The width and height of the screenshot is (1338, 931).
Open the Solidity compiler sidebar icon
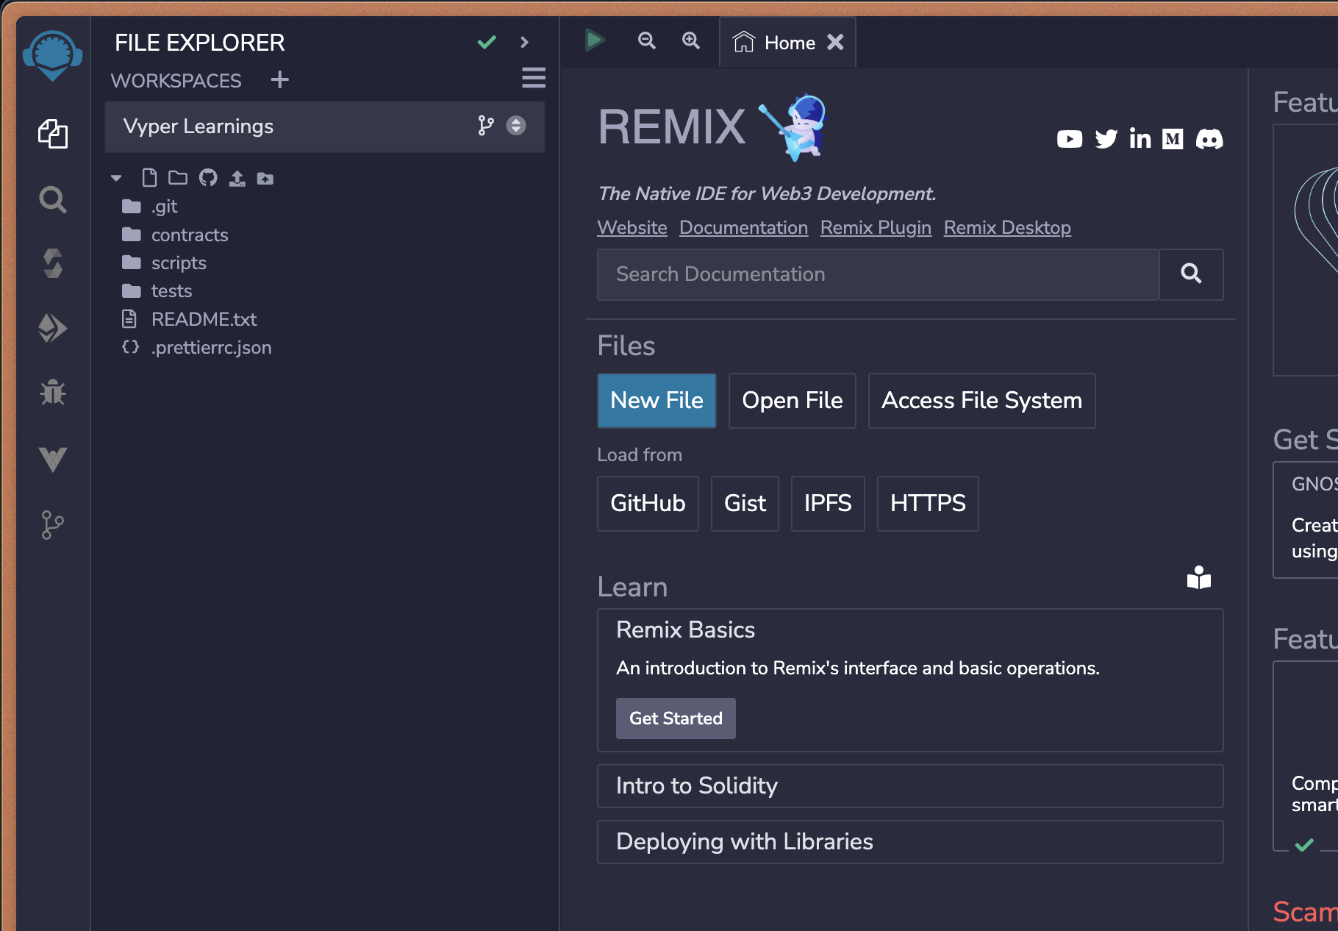click(x=52, y=263)
